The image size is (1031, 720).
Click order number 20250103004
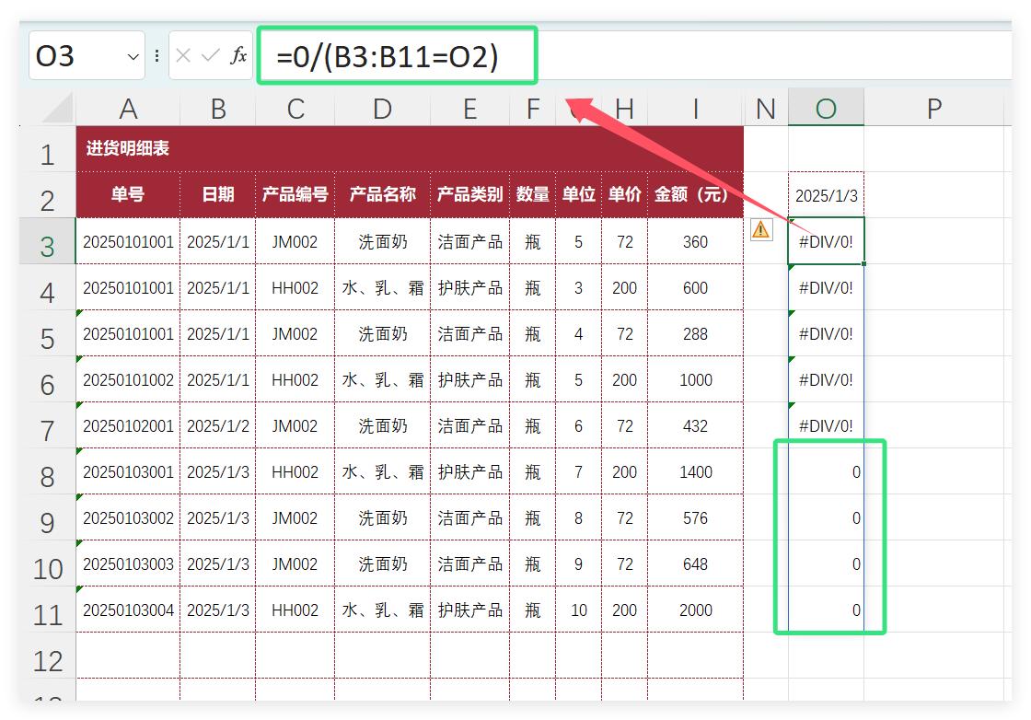pyautogui.click(x=128, y=610)
